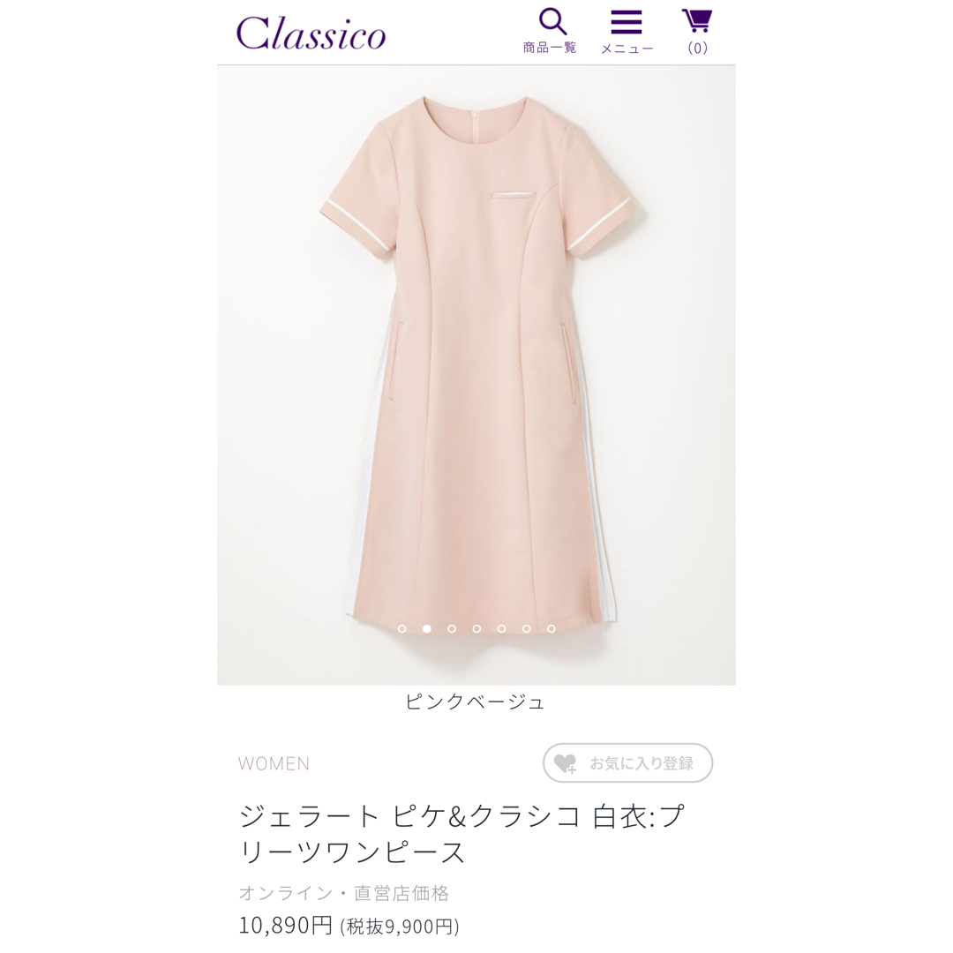Select the fourth image carousel dot
The image size is (953, 953).
coord(476,628)
